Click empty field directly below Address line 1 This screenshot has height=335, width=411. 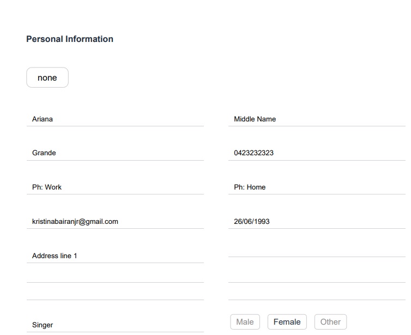pyautogui.click(x=114, y=275)
